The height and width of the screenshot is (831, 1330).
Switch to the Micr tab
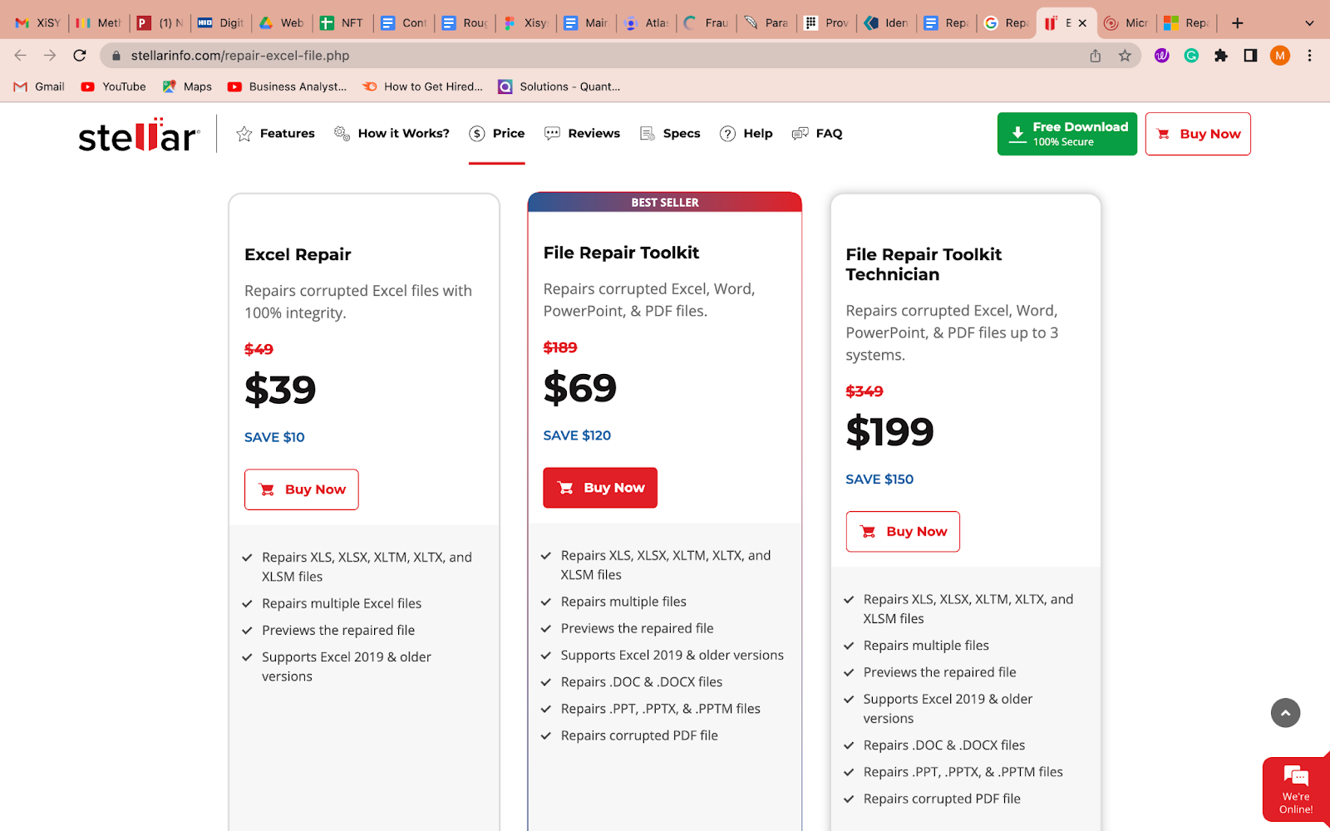[1126, 23]
